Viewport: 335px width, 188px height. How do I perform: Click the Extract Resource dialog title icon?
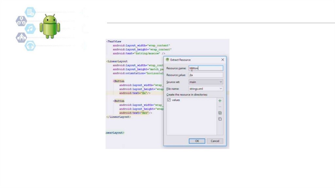pos(167,60)
